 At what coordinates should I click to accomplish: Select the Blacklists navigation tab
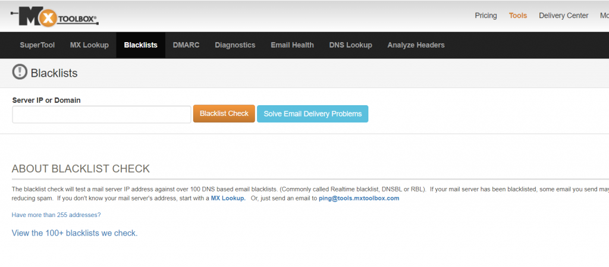(140, 45)
